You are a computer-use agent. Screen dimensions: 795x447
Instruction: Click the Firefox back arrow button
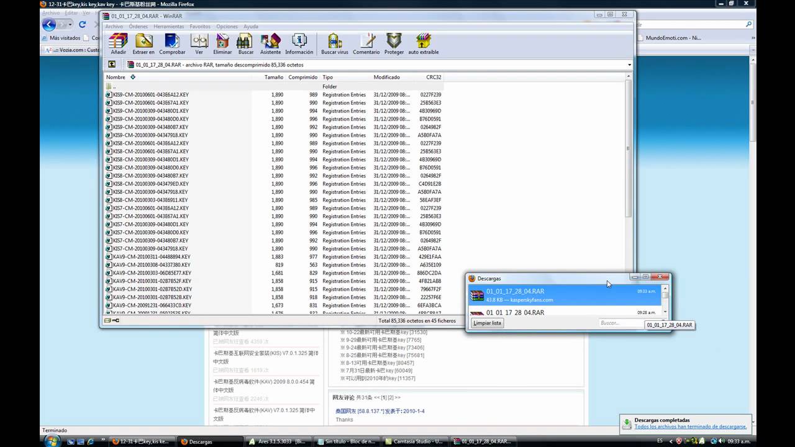pyautogui.click(x=49, y=25)
